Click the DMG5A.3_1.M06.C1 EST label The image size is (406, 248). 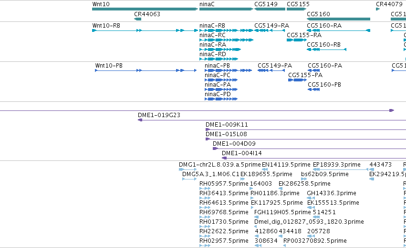(x=211, y=174)
